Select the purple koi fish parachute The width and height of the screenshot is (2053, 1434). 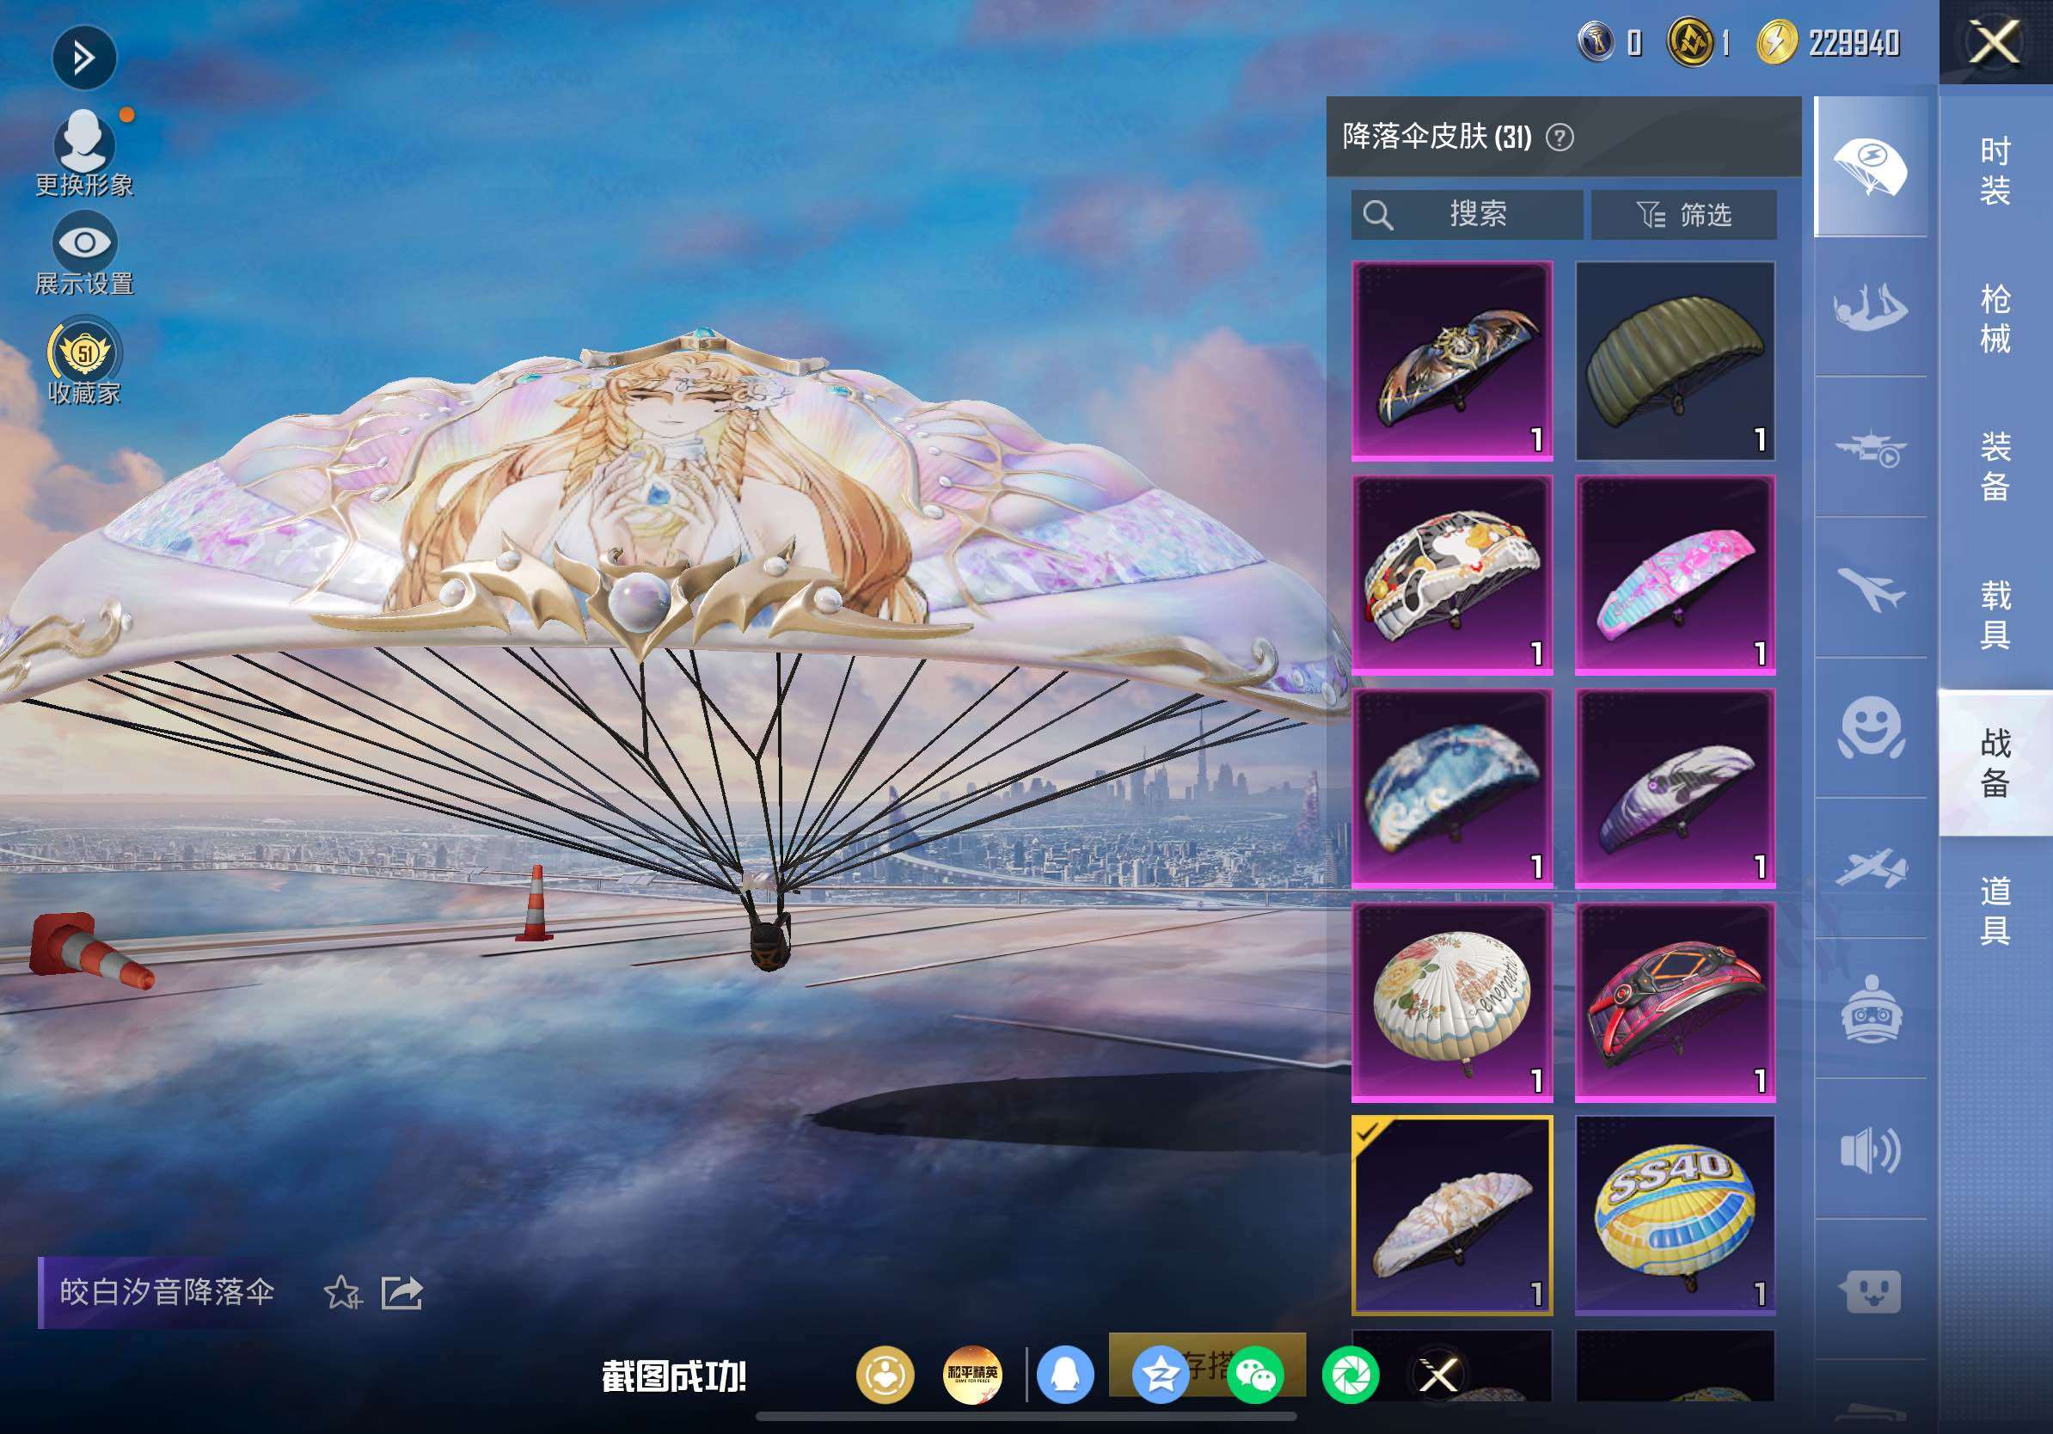(x=1675, y=788)
